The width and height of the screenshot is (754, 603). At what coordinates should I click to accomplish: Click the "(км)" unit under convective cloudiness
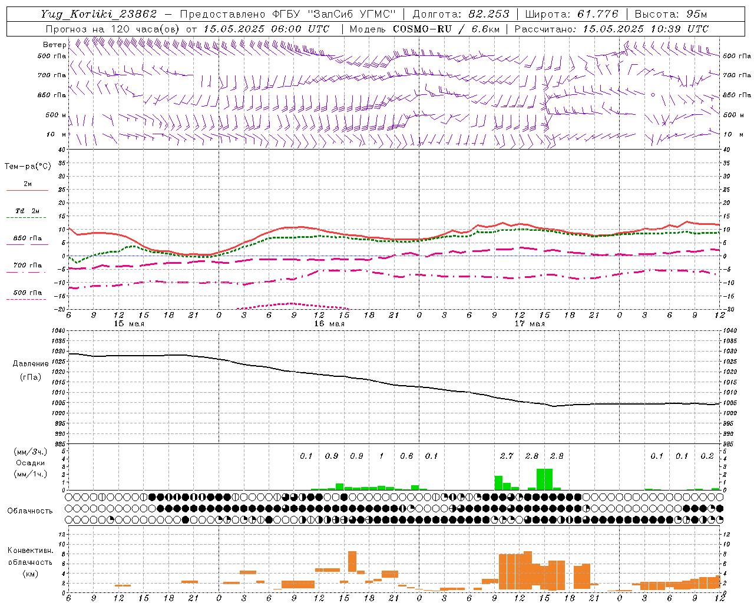pos(31,573)
